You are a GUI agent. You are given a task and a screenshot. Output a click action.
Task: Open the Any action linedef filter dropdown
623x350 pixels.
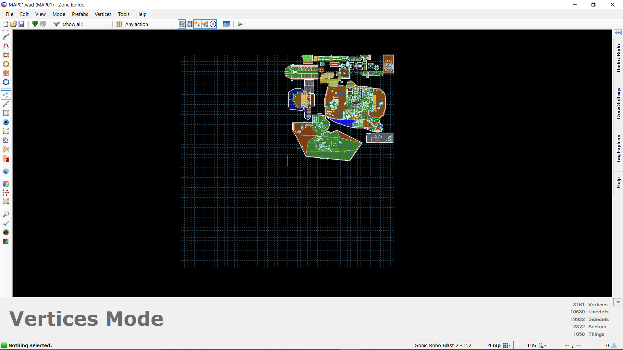(x=148, y=24)
